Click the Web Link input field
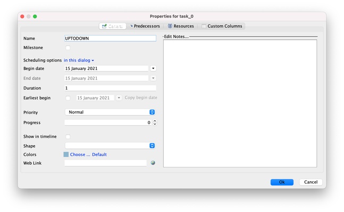Image resolution: width=344 pixels, height=212 pixels. 105,163
